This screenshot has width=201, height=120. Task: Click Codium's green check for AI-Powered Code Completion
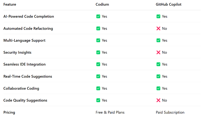98,17
